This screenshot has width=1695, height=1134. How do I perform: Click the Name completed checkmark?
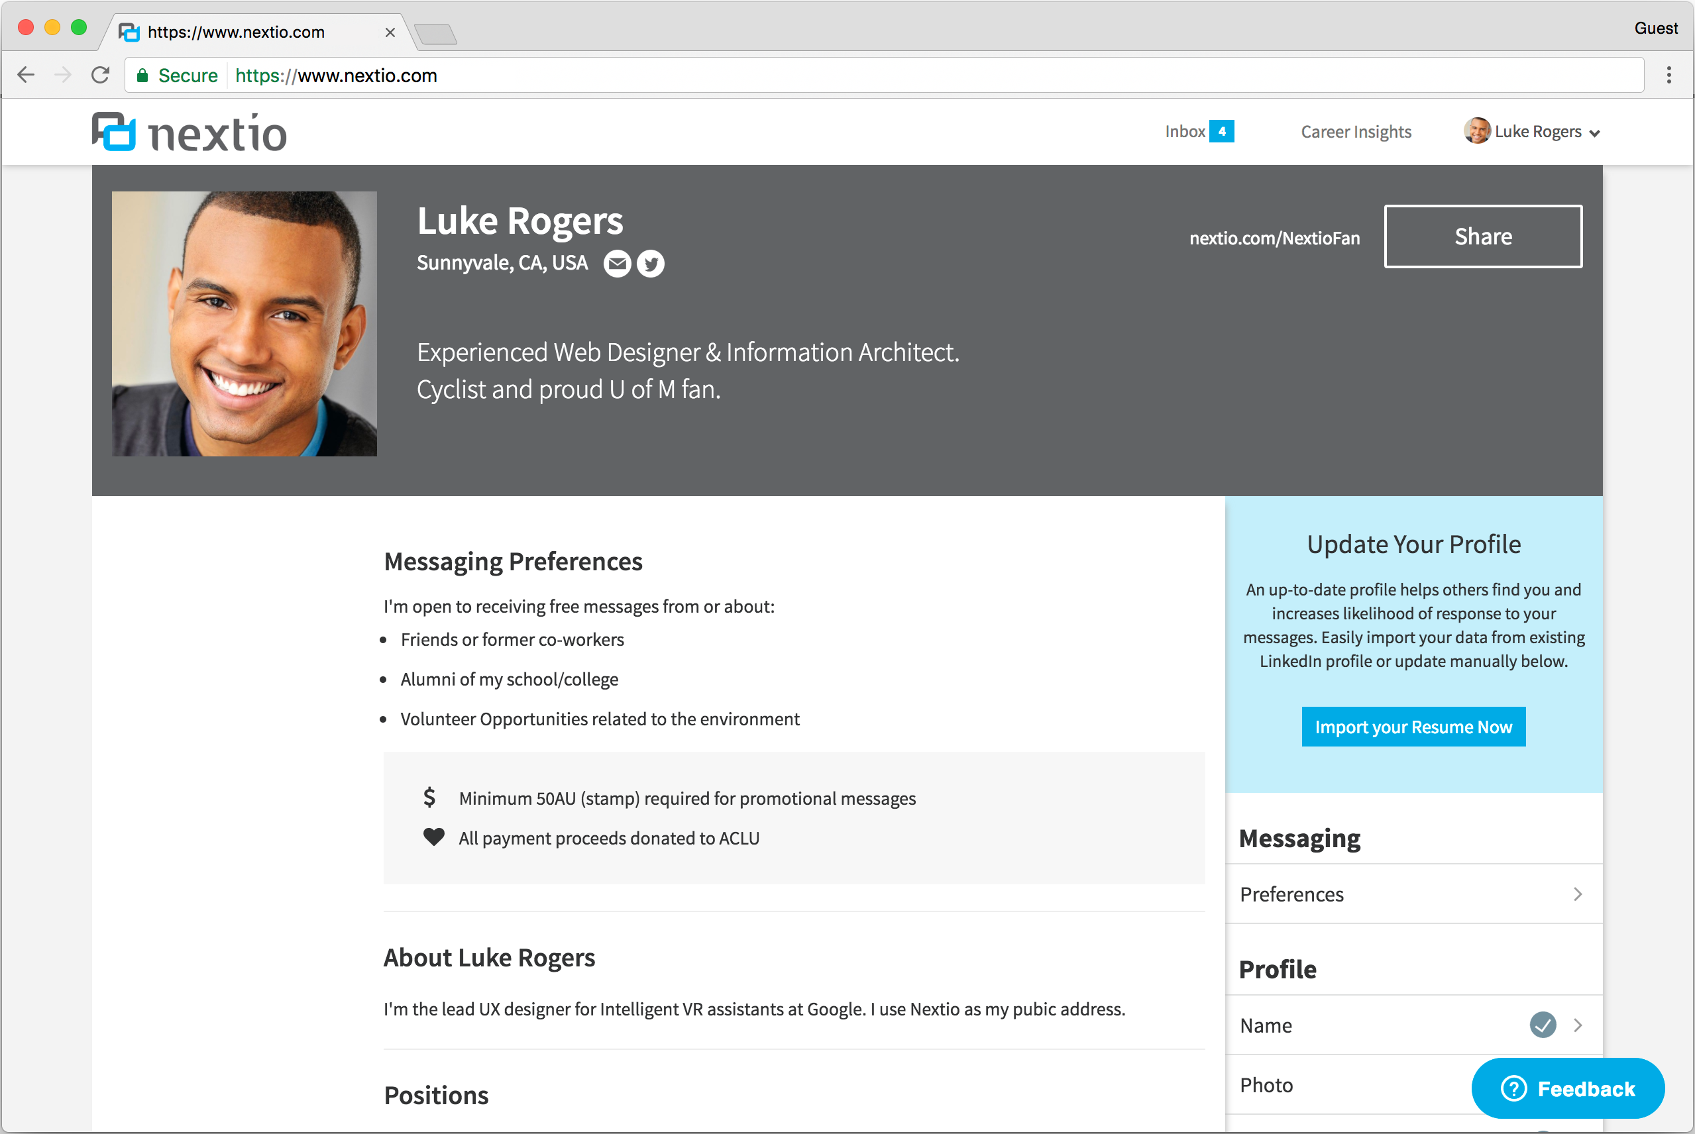coord(1543,1025)
